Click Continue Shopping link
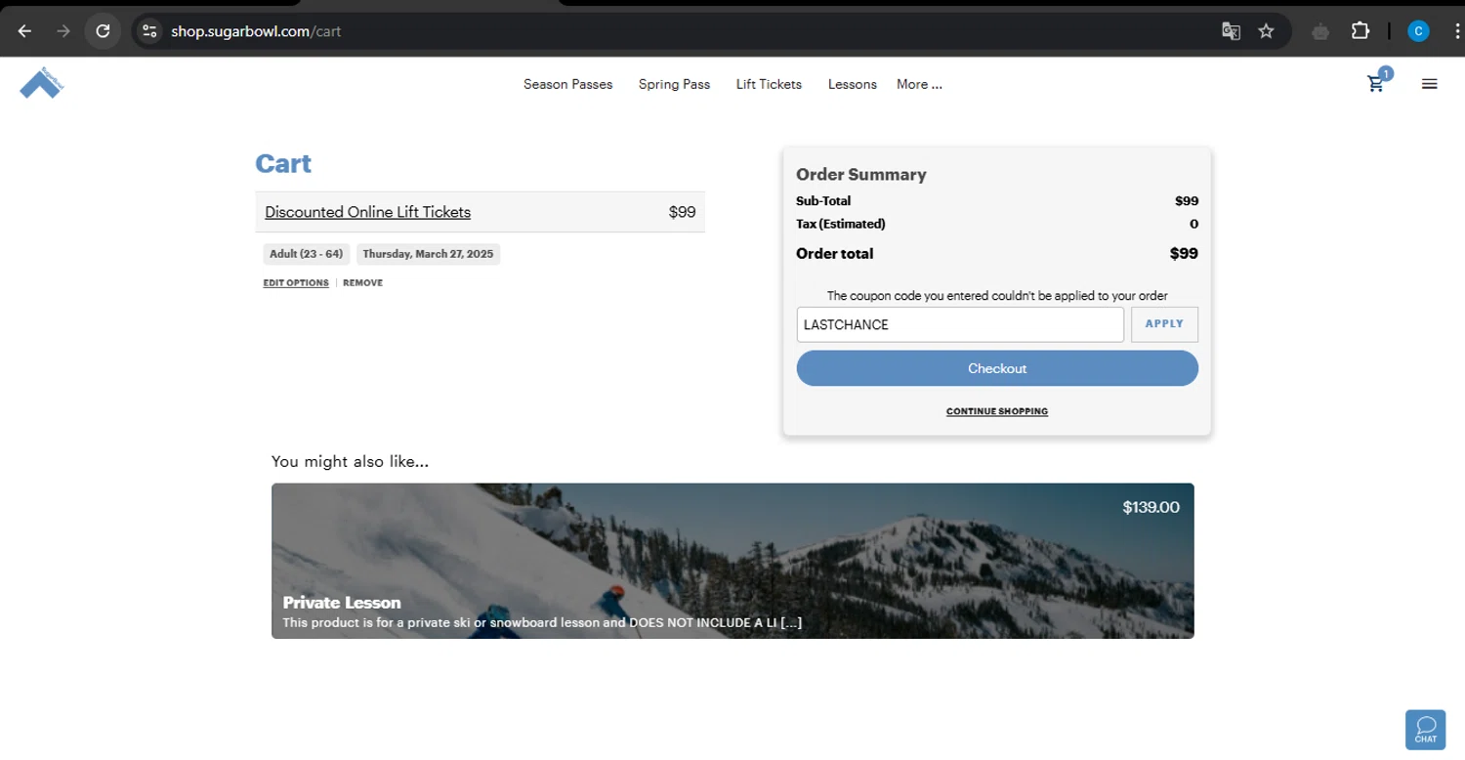Viewport: 1465px width, 760px height. [997, 411]
